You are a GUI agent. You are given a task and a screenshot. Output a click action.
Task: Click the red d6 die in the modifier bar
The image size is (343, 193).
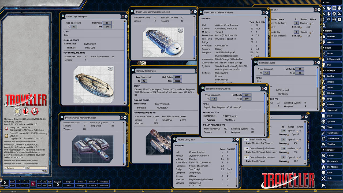tap(33, 184)
